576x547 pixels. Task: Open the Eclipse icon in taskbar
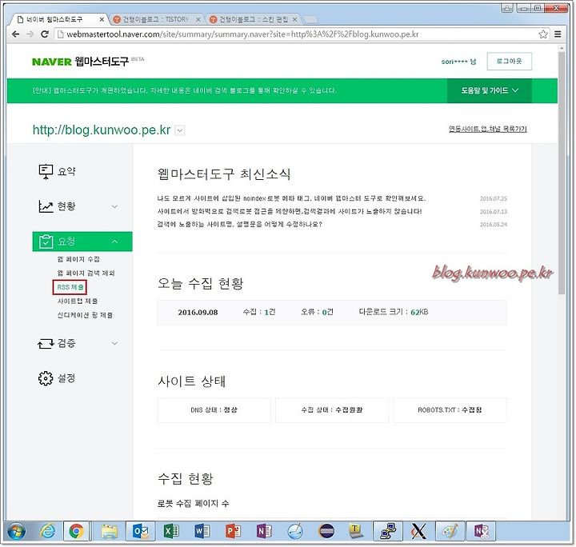[326, 531]
